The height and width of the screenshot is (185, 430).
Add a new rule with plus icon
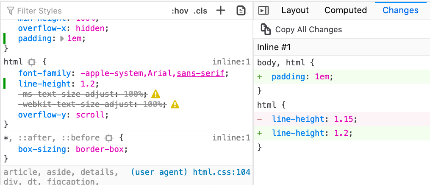click(220, 11)
